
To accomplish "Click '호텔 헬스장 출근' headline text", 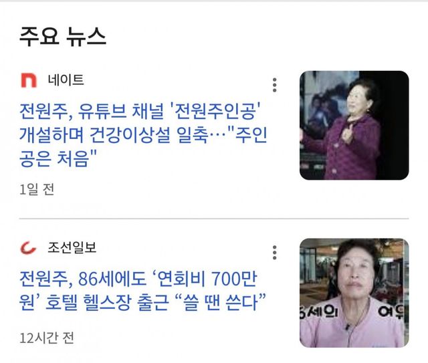I will 107,302.
